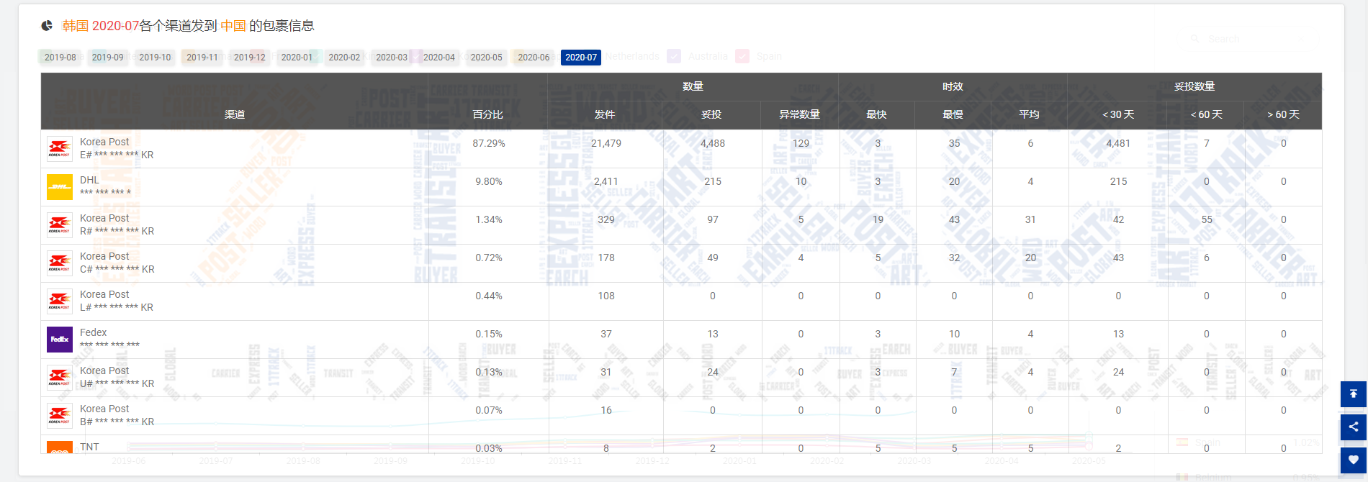The width and height of the screenshot is (1368, 482).
Task: Click the 中国 country name in title
Action: 233,26
